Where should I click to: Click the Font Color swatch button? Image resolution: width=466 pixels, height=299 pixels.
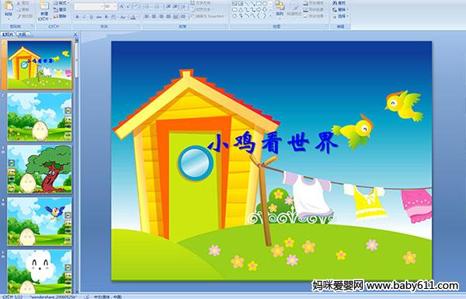point(133,17)
